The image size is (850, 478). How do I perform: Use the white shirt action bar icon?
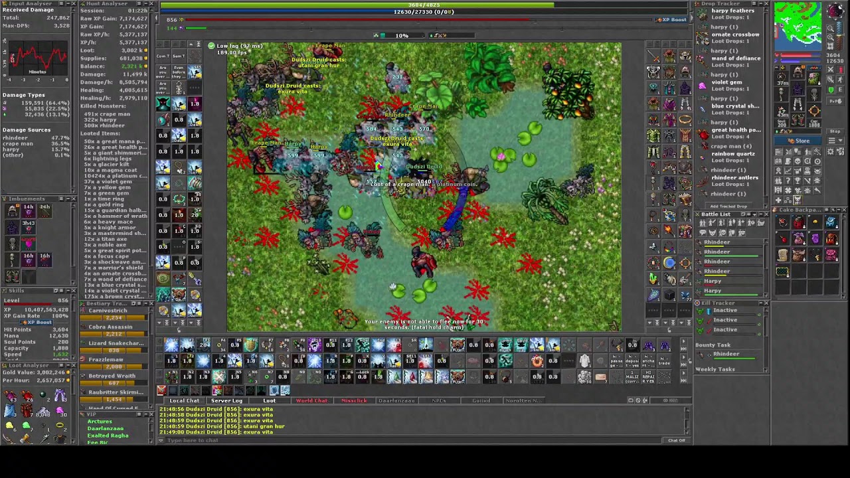tap(584, 360)
